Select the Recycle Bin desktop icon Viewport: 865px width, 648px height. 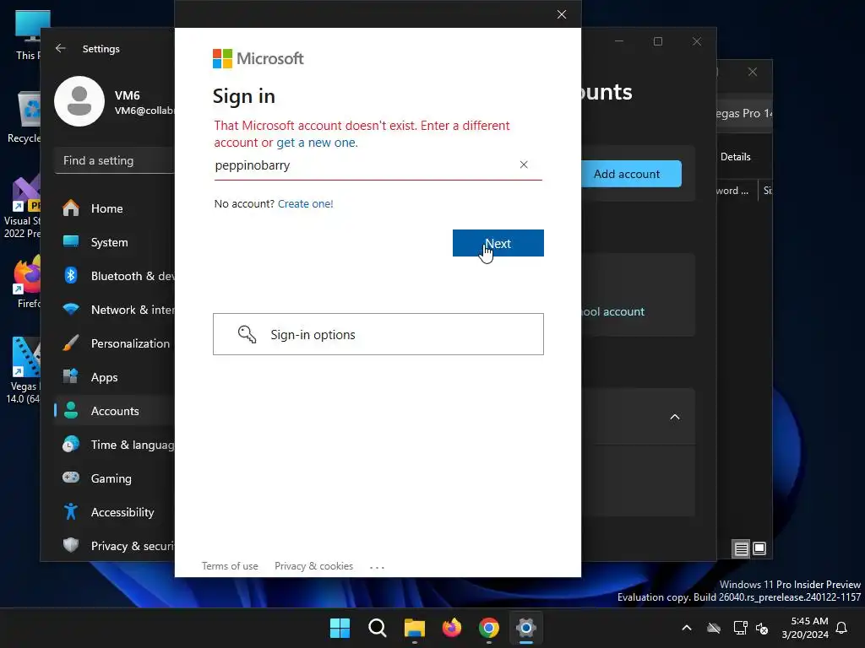24,117
